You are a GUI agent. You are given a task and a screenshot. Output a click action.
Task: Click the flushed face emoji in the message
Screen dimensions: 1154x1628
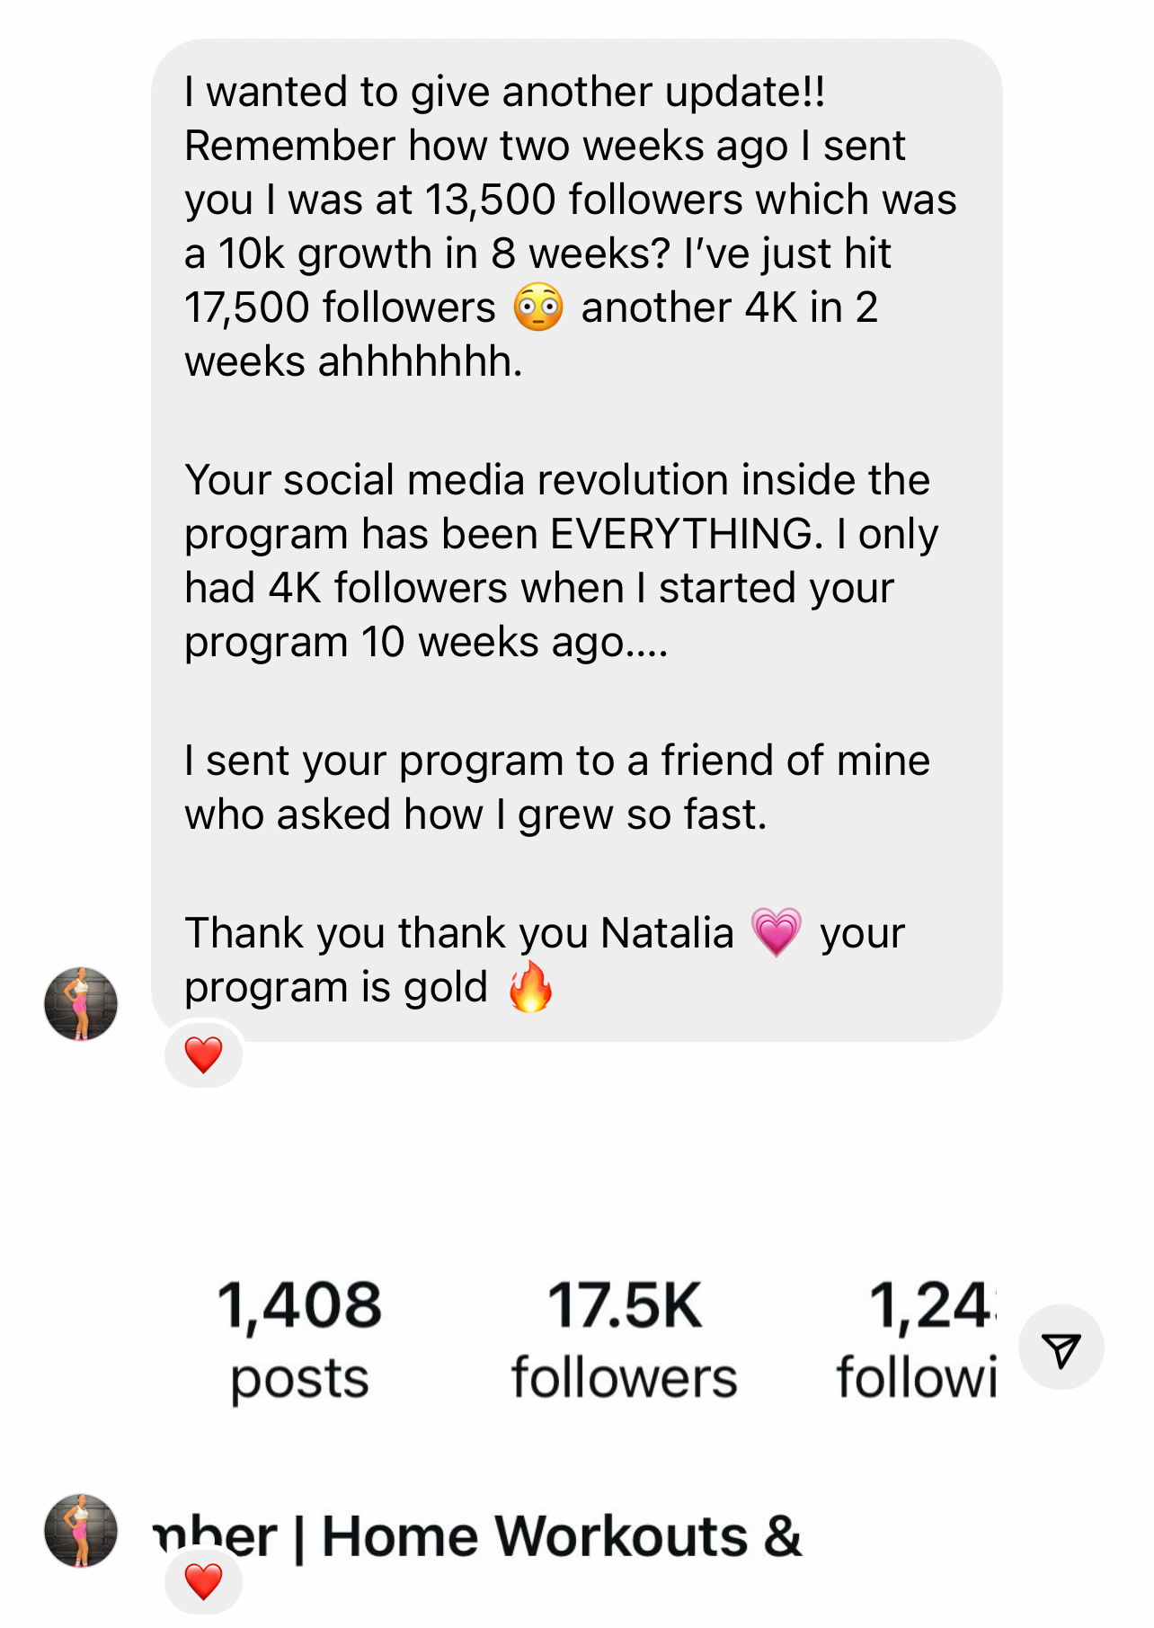tap(538, 307)
